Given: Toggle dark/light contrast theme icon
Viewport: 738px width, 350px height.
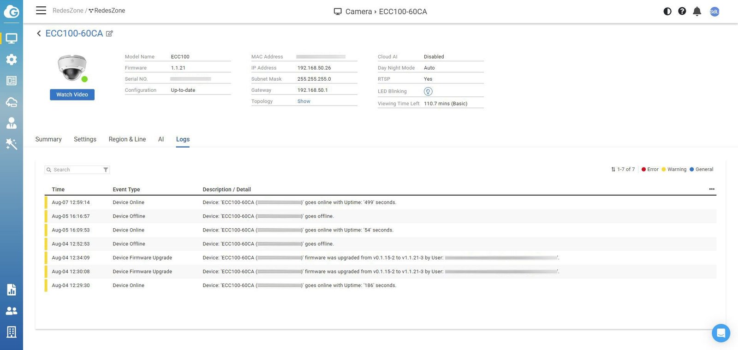Looking at the screenshot, I should (x=667, y=12).
